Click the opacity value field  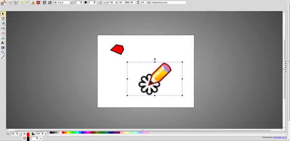coord(40,134)
